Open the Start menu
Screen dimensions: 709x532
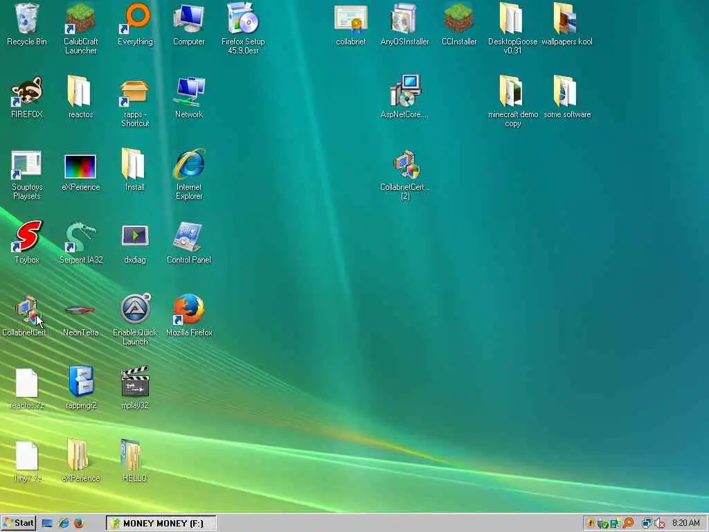click(18, 523)
